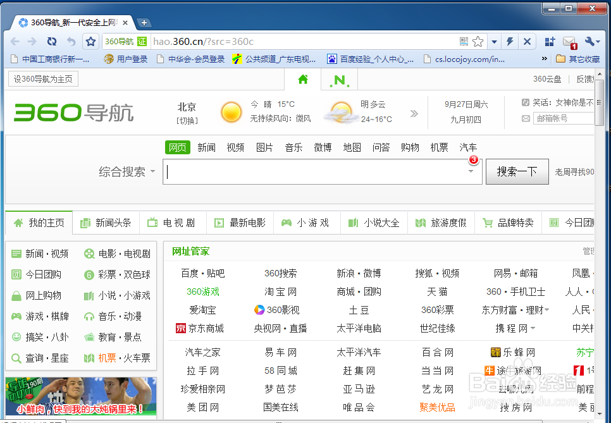611x423 pixels.
Task: Open 中华会-会员登录 bookmark
Action: [x=190, y=59]
